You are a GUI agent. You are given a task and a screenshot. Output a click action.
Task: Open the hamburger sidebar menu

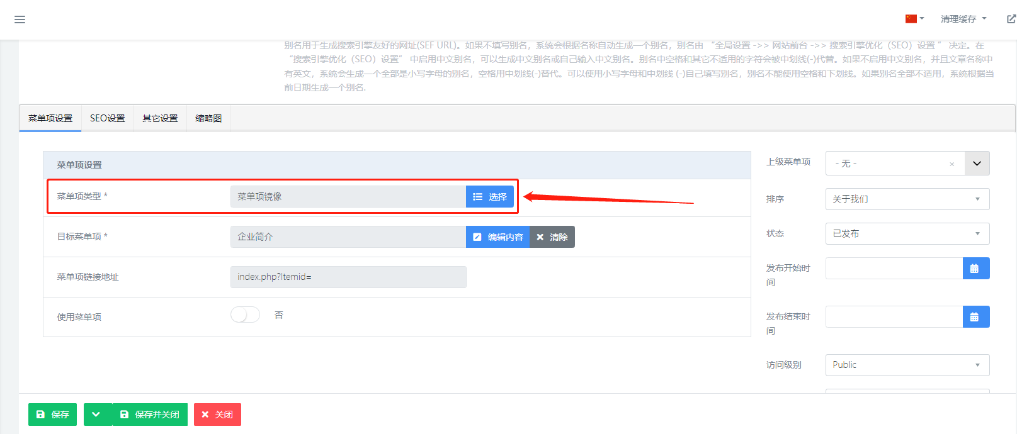[20, 19]
